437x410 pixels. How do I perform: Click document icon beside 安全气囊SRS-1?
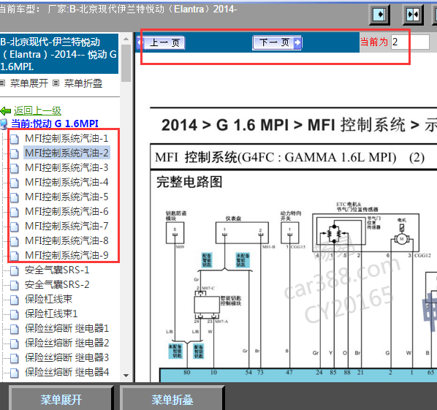tap(15, 270)
